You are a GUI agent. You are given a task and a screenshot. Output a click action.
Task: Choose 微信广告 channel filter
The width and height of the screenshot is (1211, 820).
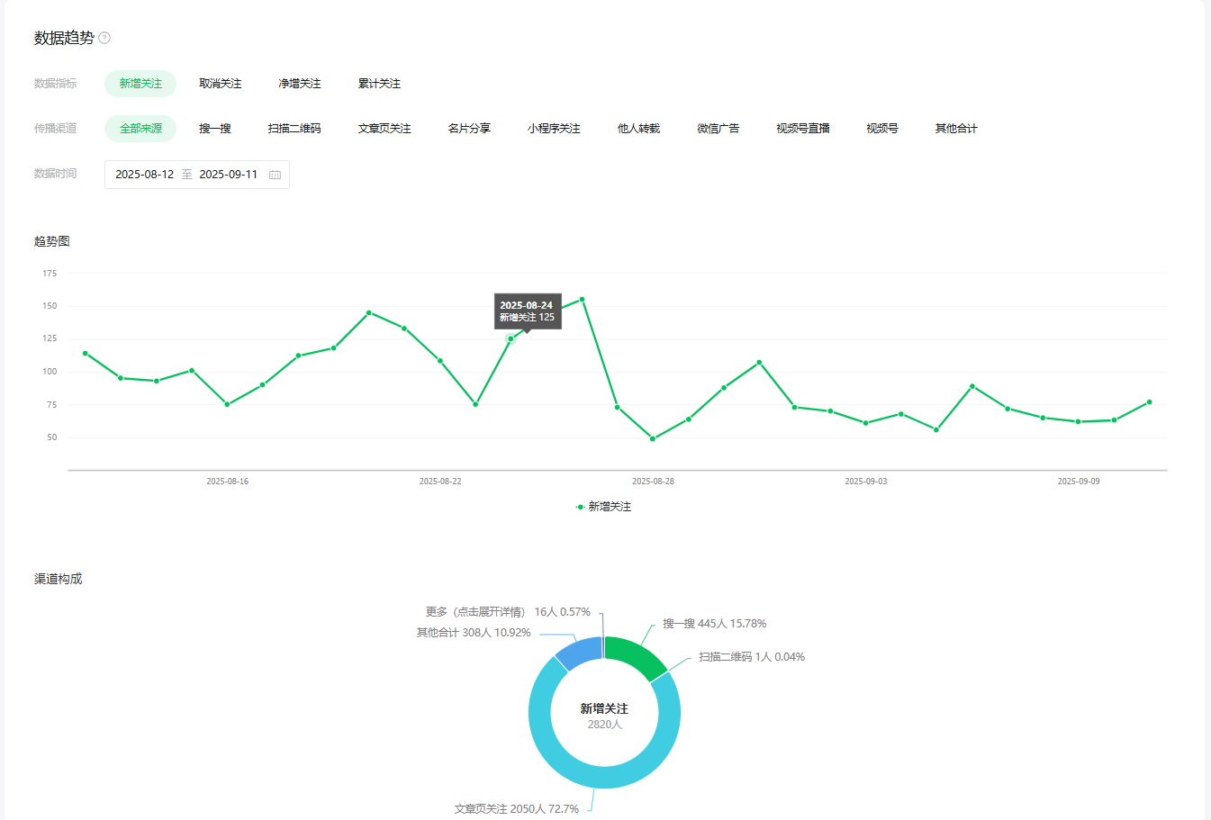718,129
